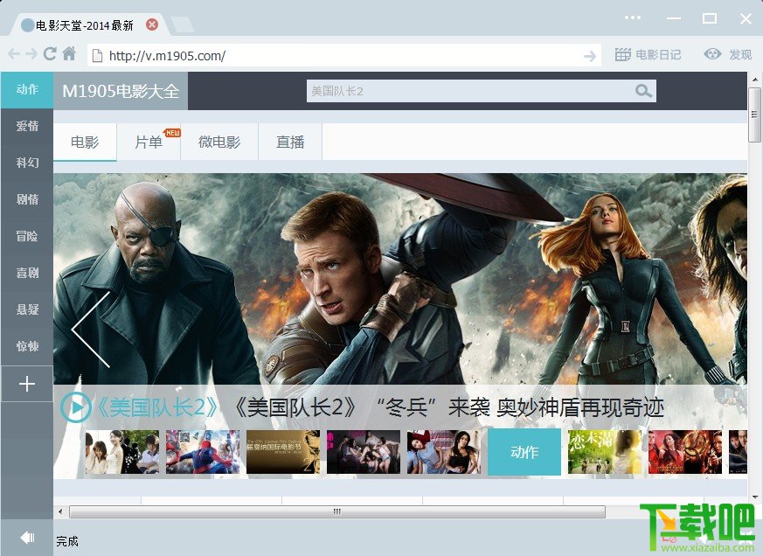This screenshot has height=556, width=763.
Task: Add a category with the plus icon
Action: point(27,384)
